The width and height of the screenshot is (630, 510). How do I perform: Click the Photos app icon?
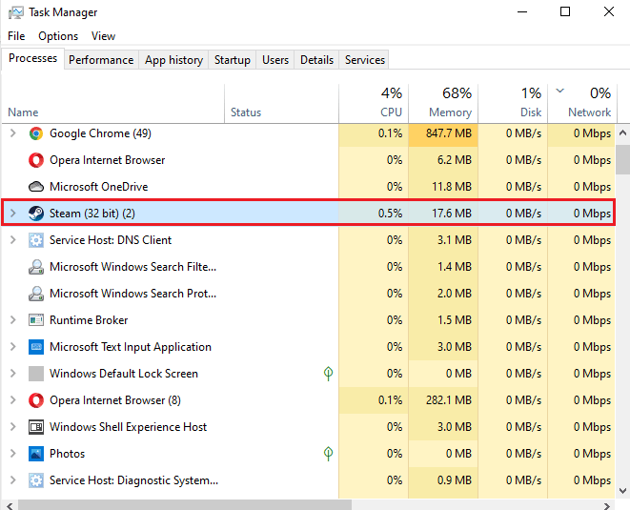pos(36,454)
